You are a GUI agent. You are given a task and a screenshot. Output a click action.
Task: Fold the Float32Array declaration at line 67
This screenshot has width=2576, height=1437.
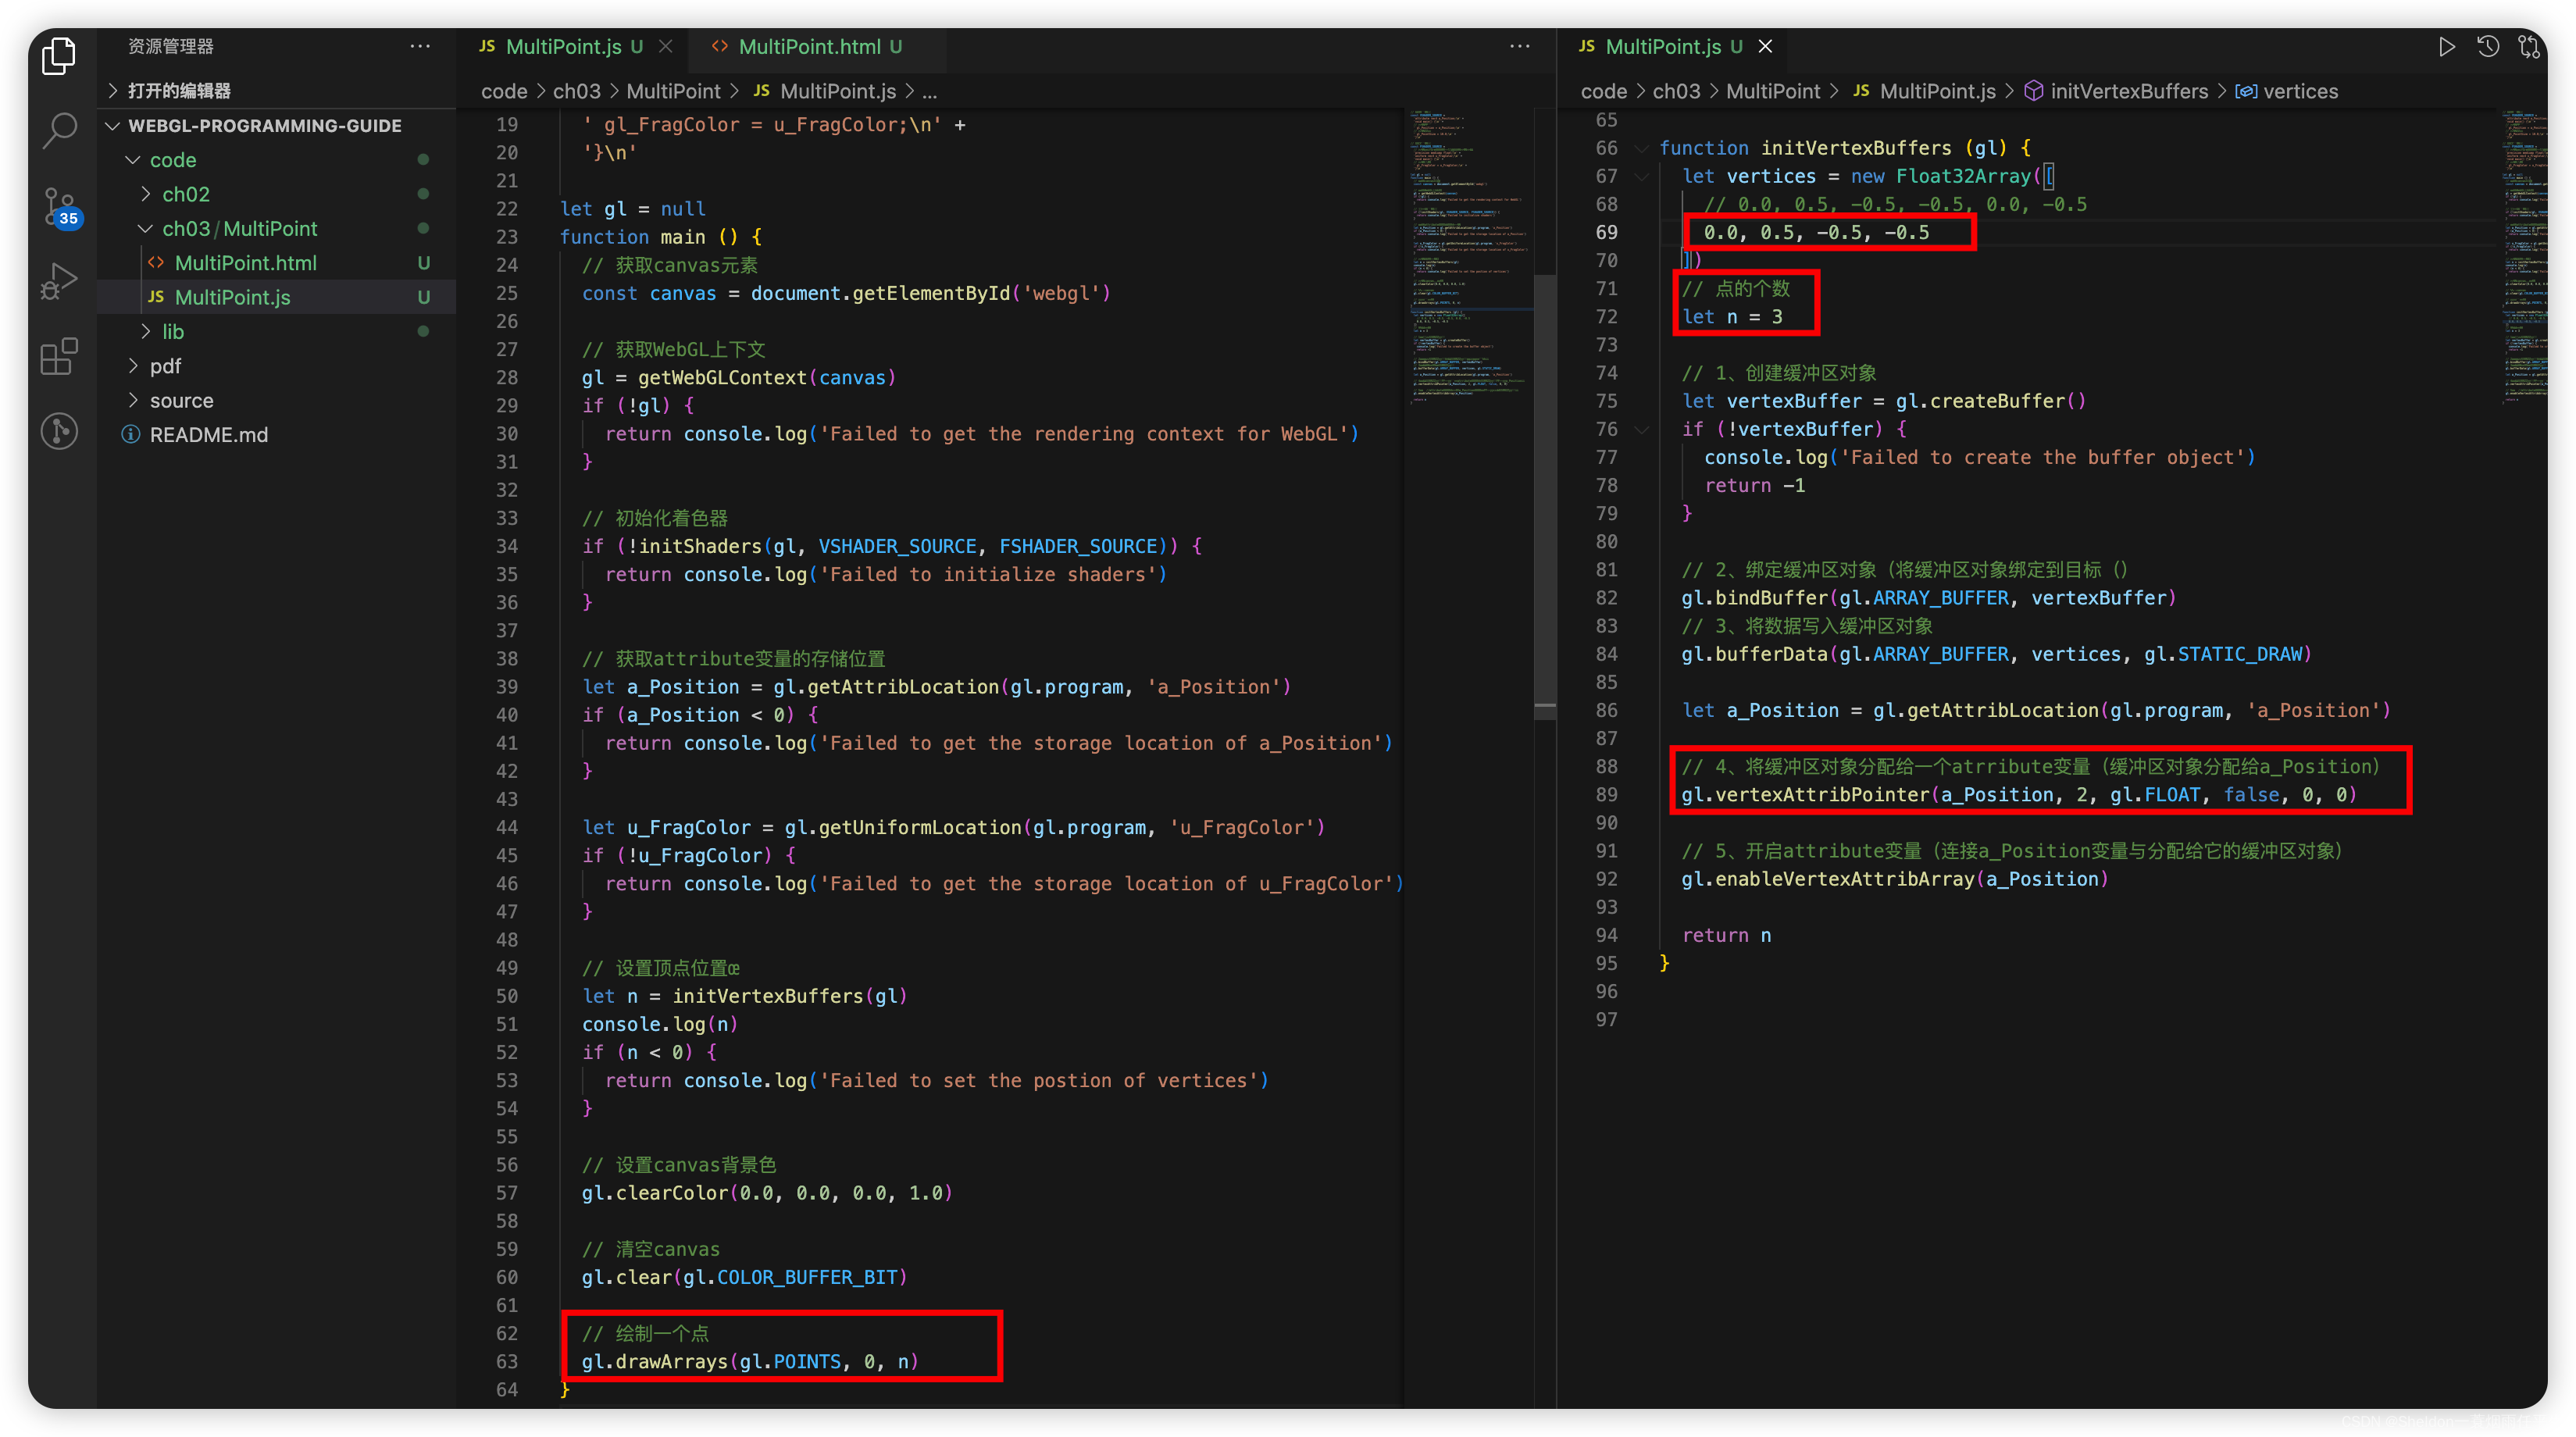(x=1641, y=176)
